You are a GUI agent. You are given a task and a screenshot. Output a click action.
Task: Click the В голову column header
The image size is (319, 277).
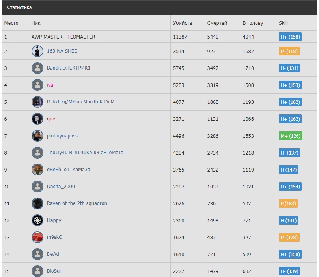[x=253, y=23]
